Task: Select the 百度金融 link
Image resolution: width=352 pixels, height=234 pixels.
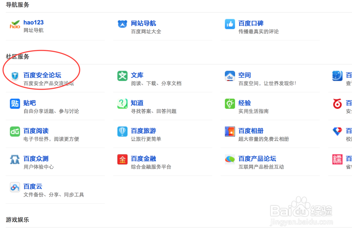Action: pos(143,159)
